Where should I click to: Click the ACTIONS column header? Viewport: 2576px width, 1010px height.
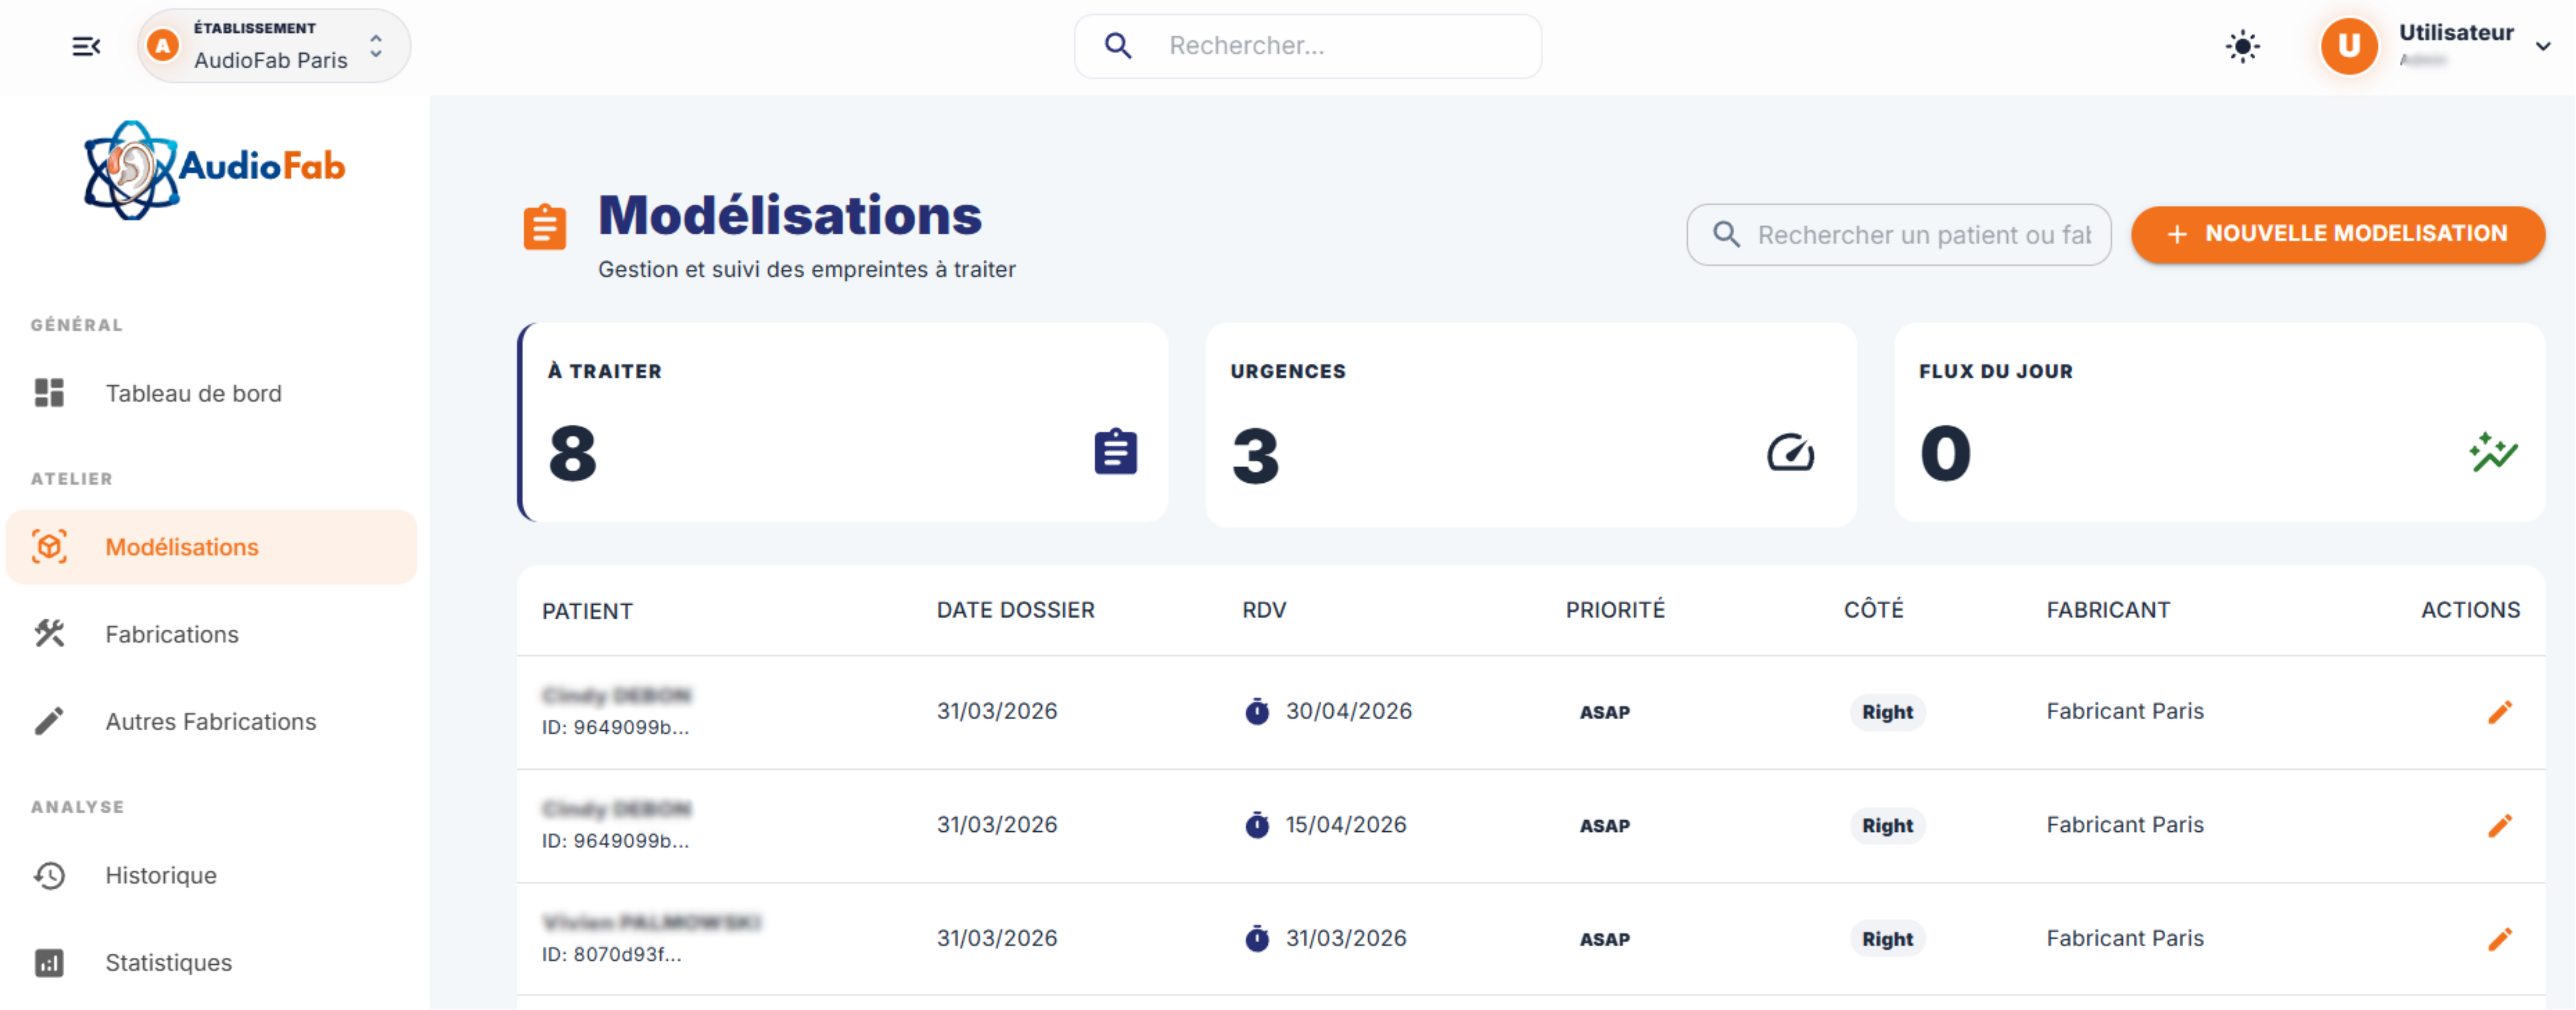[2470, 611]
